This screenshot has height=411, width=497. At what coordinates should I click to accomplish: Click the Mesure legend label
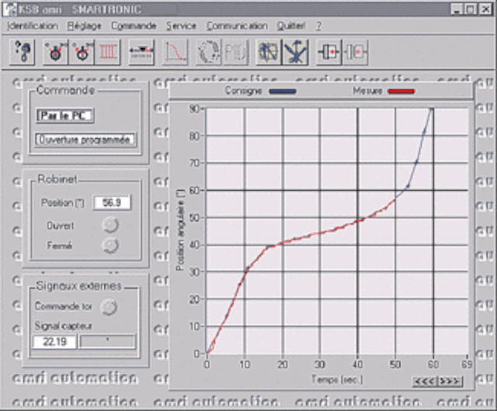click(x=367, y=91)
